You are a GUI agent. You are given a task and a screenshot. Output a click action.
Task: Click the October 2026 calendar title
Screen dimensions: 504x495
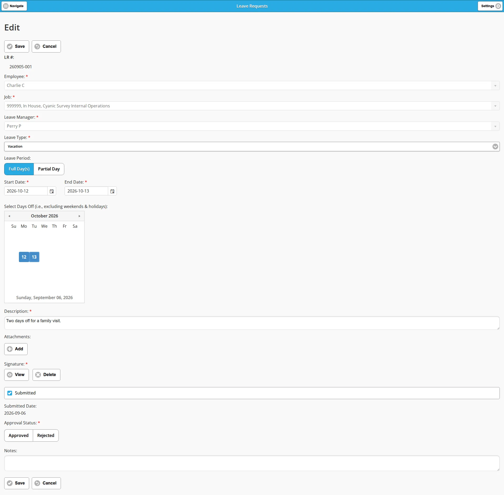tap(44, 216)
